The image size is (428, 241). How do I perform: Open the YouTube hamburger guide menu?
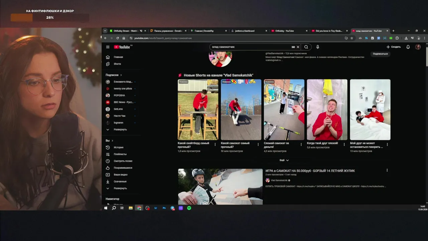coord(108,47)
